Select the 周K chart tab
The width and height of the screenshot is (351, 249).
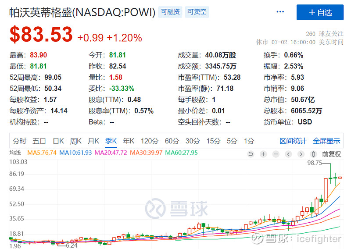tap(75, 141)
